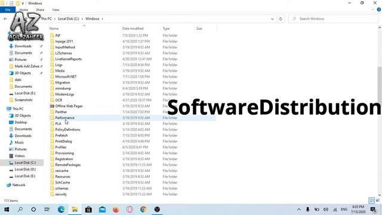Sort by the Size column header

(x=199, y=29)
